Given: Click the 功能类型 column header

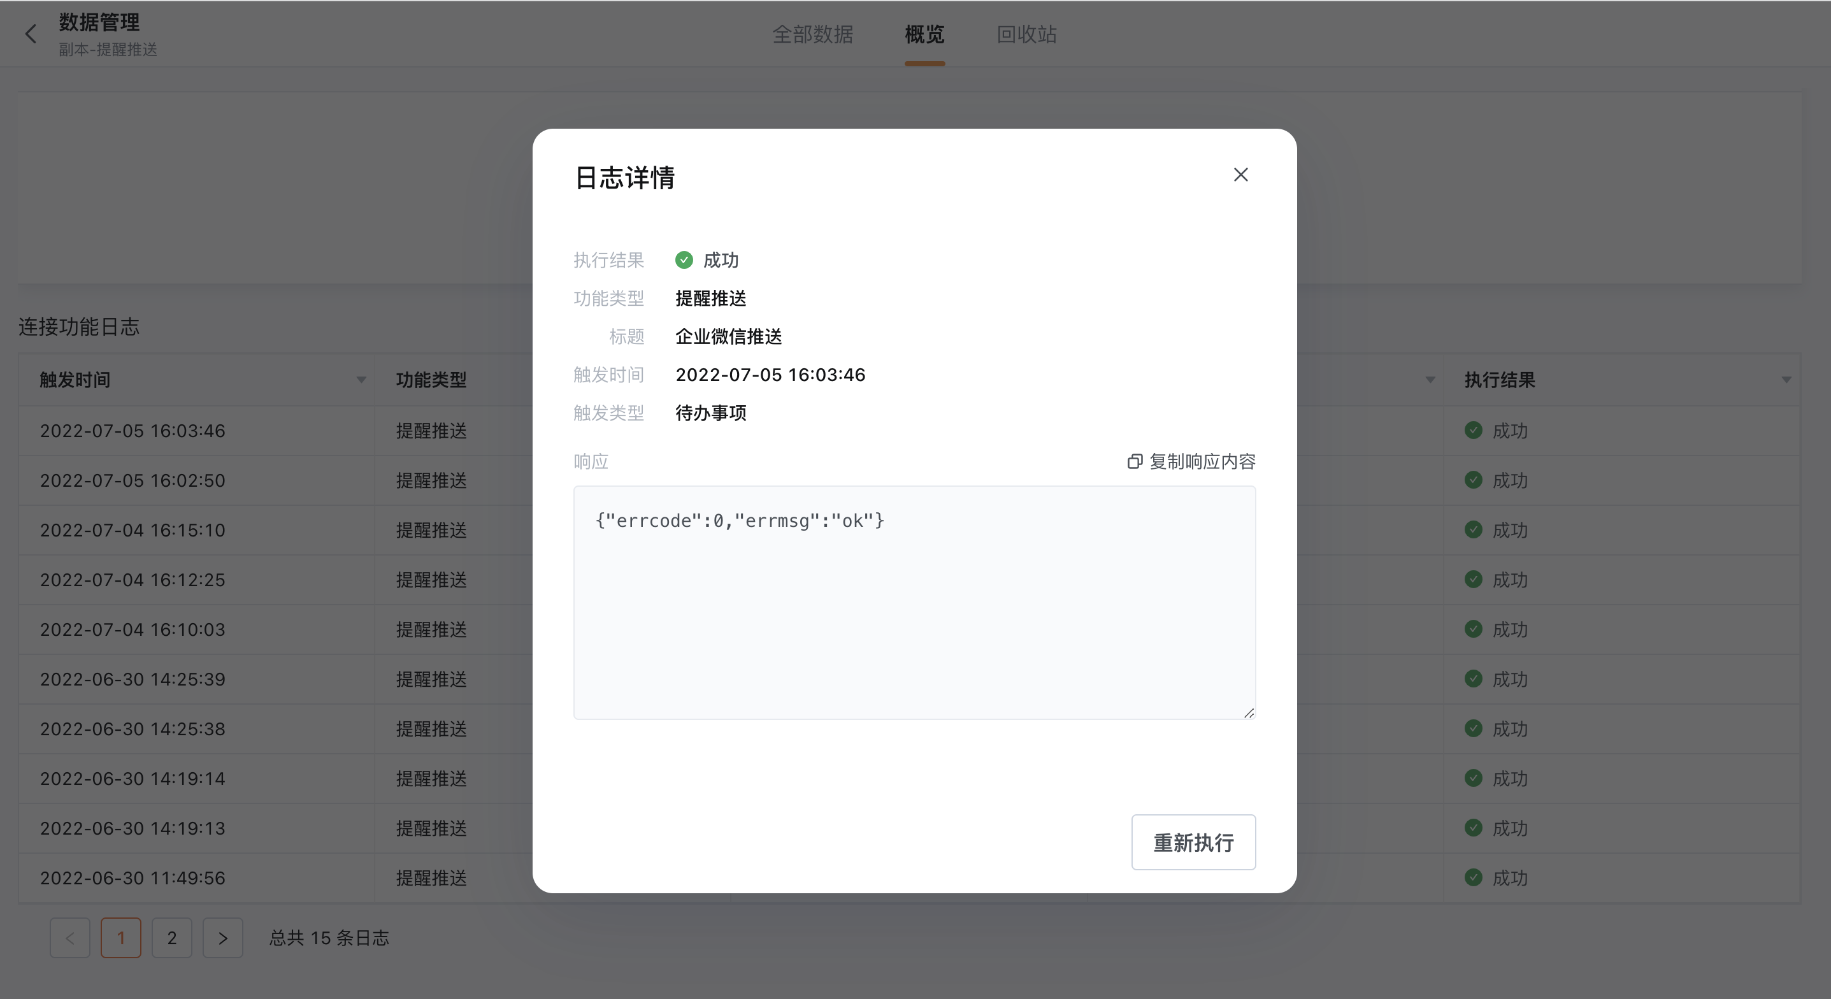Looking at the screenshot, I should point(431,380).
